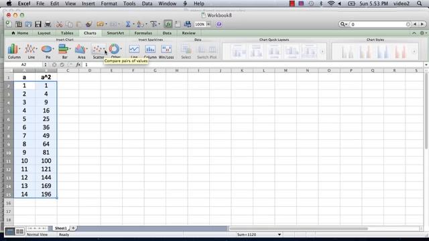Expand the Undo history dropdown arrow
The image size is (429, 241).
point(106,24)
